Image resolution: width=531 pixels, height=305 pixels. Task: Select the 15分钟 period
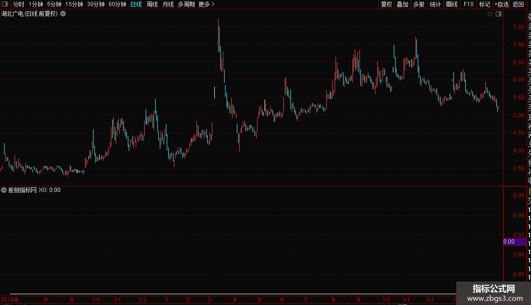74,4
